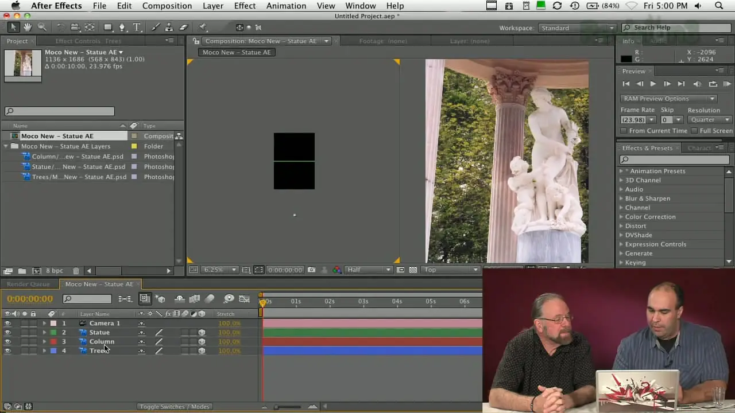Open the Layer menu

[213, 6]
